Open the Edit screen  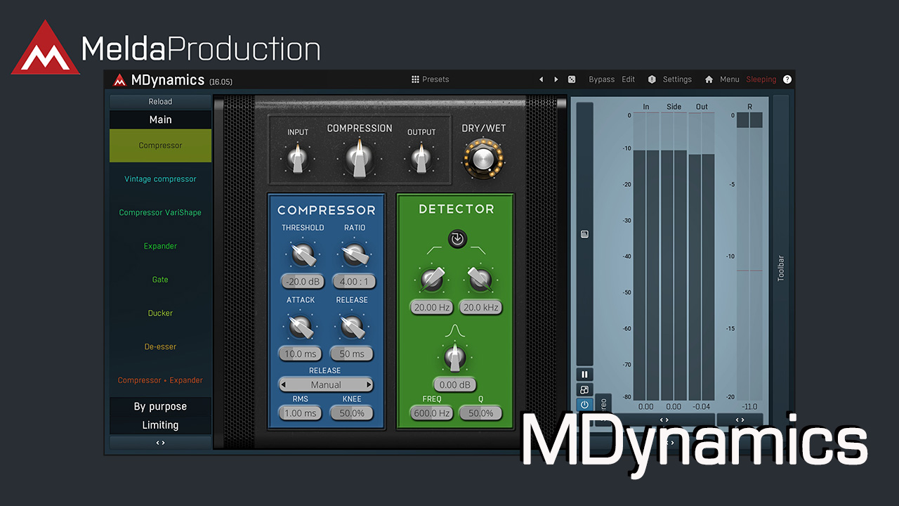click(628, 79)
